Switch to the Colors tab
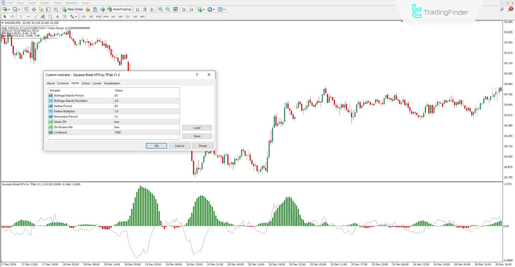This screenshot has height=267, width=515. tap(86, 83)
